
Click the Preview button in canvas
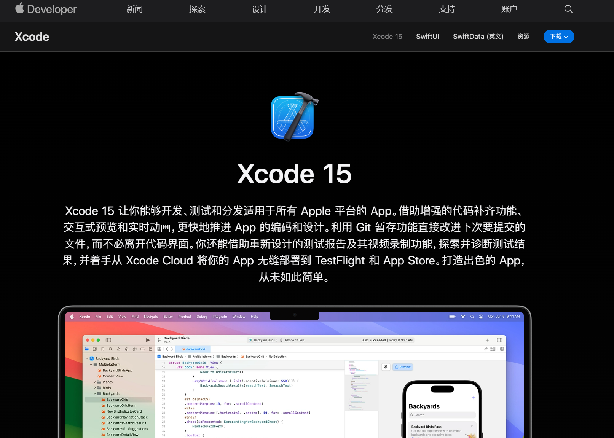click(x=403, y=367)
